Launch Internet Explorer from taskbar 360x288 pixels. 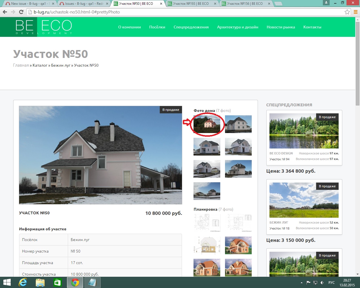(23, 282)
